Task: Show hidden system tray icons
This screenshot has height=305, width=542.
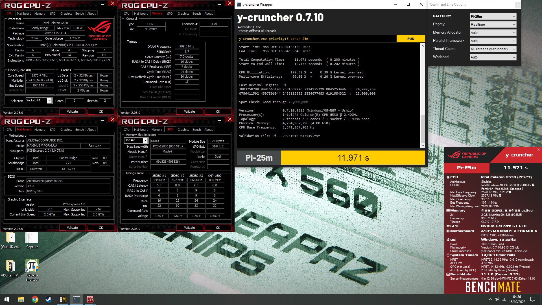Action: pyautogui.click(x=490, y=299)
